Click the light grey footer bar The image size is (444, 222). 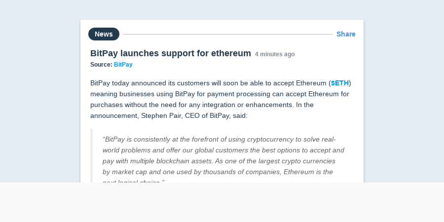(x=222, y=202)
